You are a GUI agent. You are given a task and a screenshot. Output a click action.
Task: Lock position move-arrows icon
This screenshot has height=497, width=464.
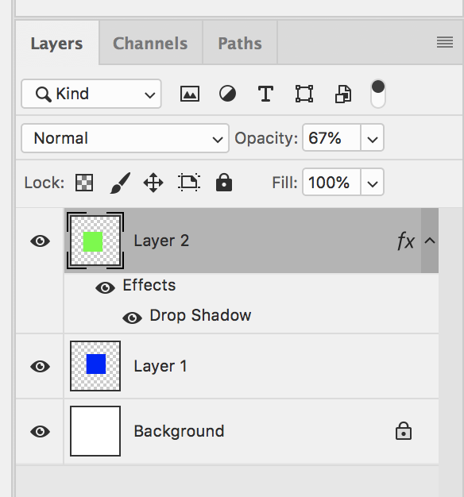[153, 183]
